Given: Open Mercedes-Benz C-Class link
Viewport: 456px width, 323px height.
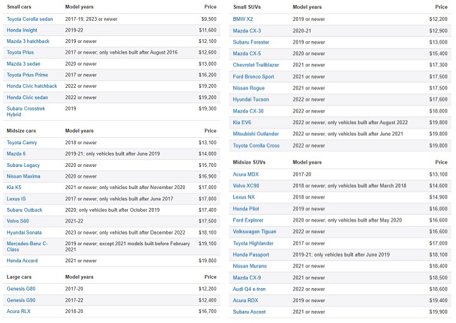Looking at the screenshot, I should [27, 247].
